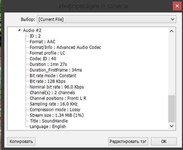Collapse the Audio #2 tree node
Viewport: 183px width, 150px height.
pyautogui.click(x=19, y=30)
